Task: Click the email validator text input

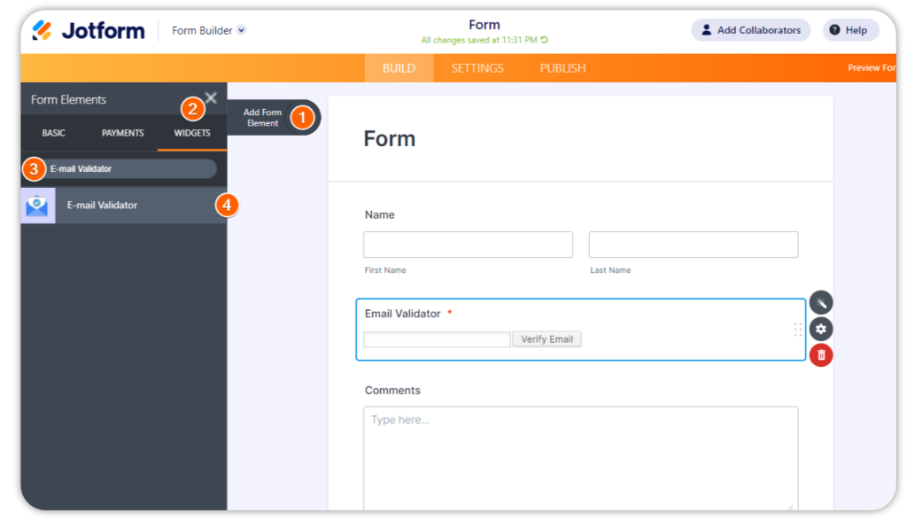Action: point(437,339)
